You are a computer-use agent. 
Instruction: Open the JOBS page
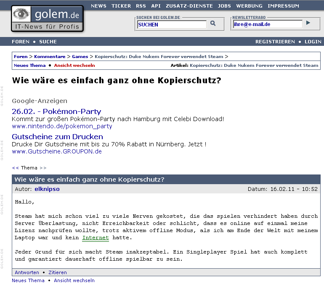224,6
